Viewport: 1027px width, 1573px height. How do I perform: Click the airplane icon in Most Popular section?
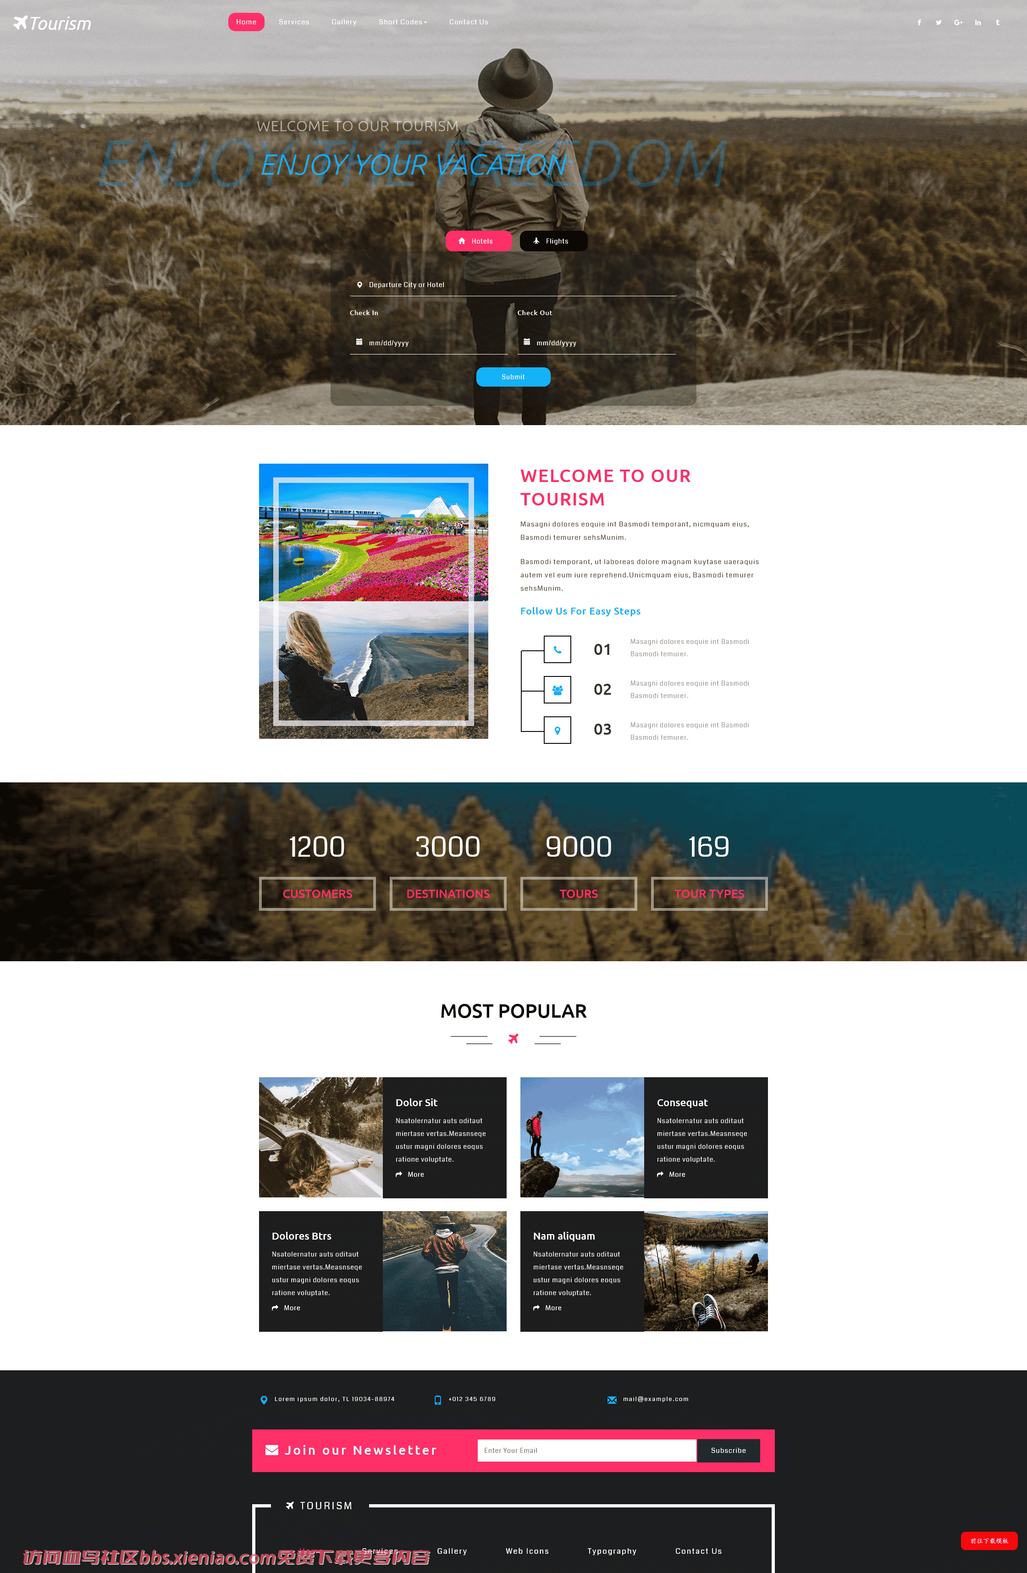pos(513,1037)
